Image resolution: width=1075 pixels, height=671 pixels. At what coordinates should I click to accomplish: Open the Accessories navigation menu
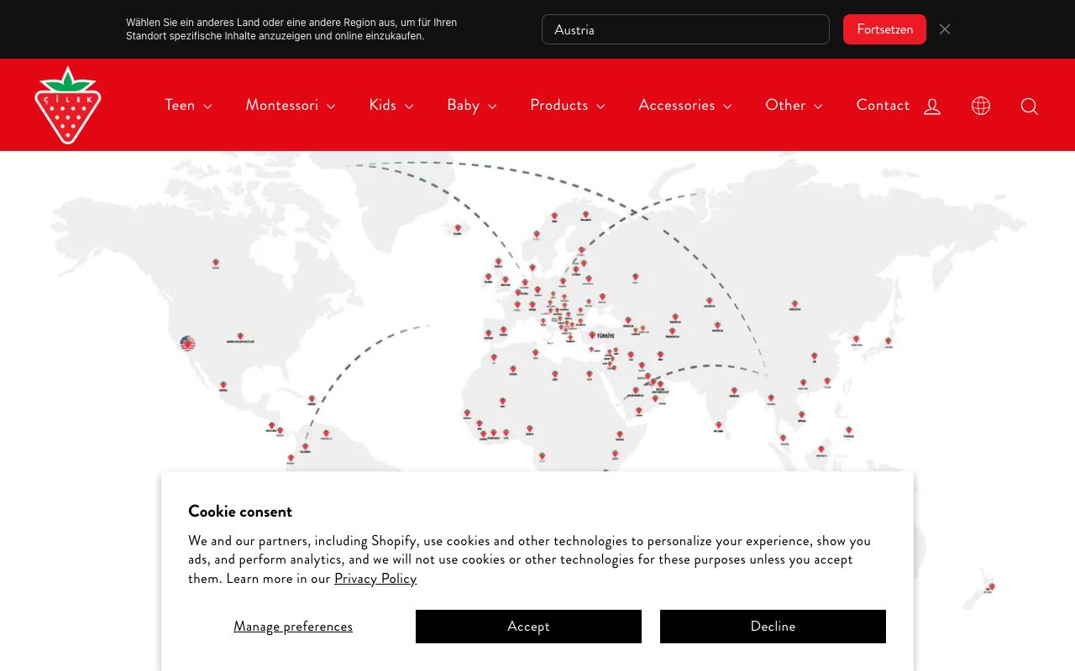pos(685,105)
